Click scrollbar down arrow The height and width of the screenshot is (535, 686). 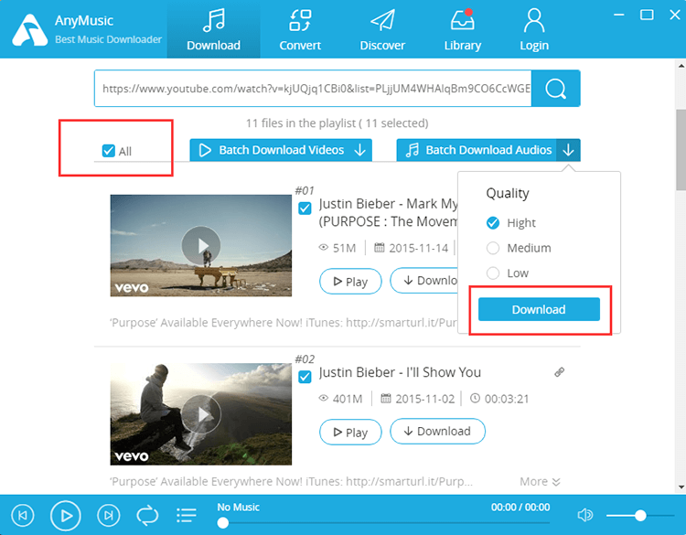tap(681, 487)
